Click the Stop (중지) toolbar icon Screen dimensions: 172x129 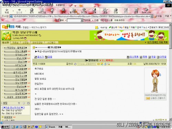(32, 11)
